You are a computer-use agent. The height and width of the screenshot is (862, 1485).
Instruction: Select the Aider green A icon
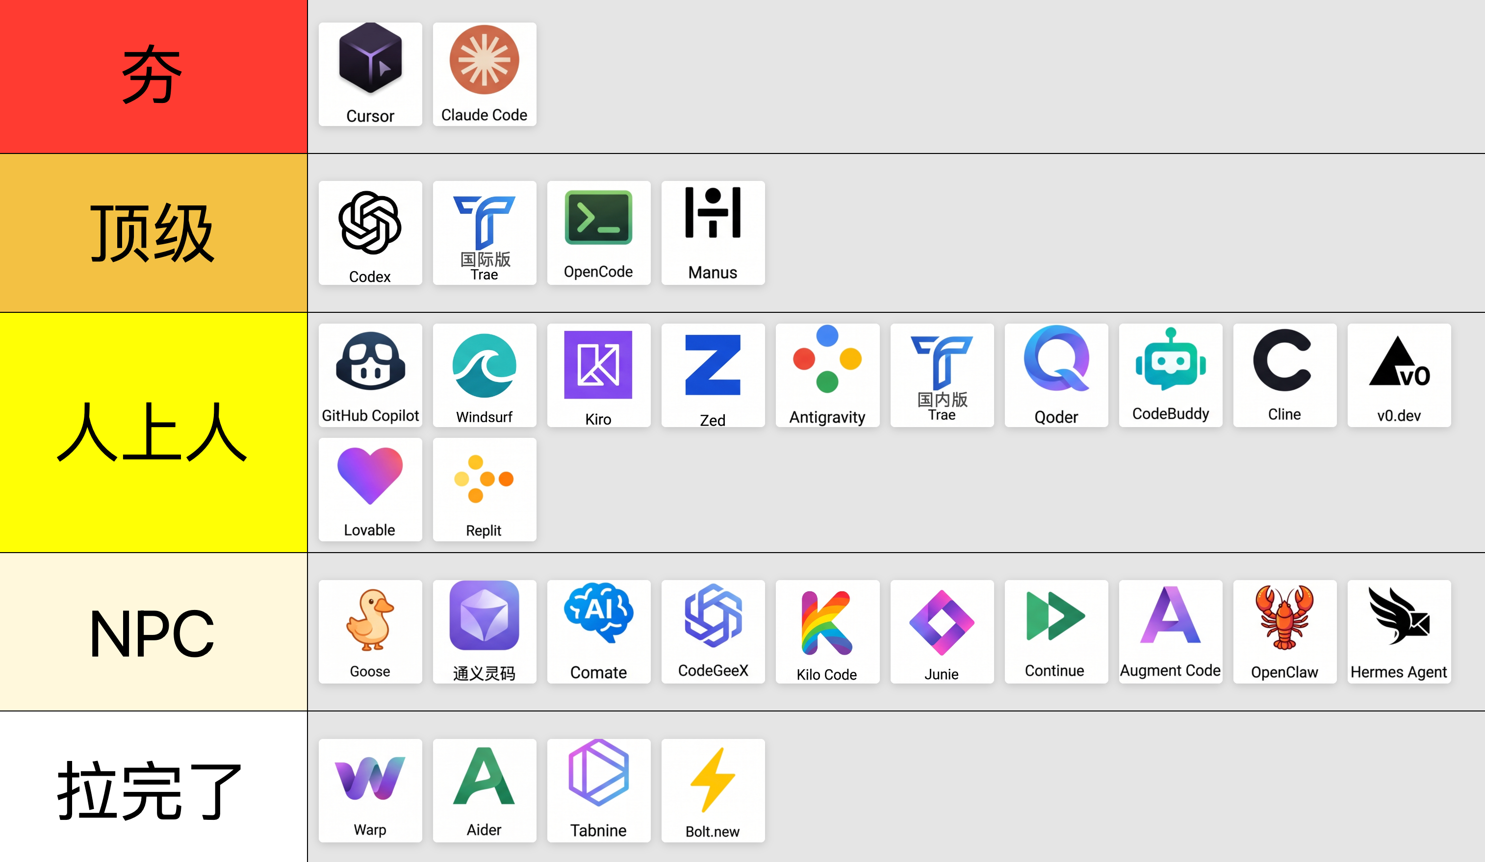485,791
